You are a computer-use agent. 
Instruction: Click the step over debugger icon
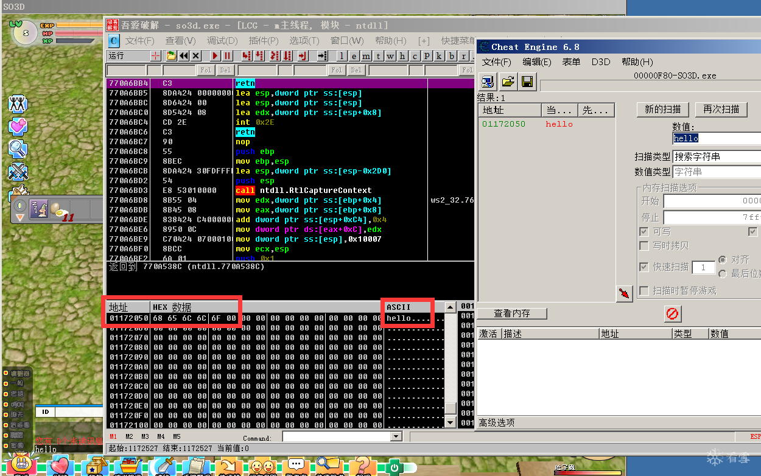259,55
